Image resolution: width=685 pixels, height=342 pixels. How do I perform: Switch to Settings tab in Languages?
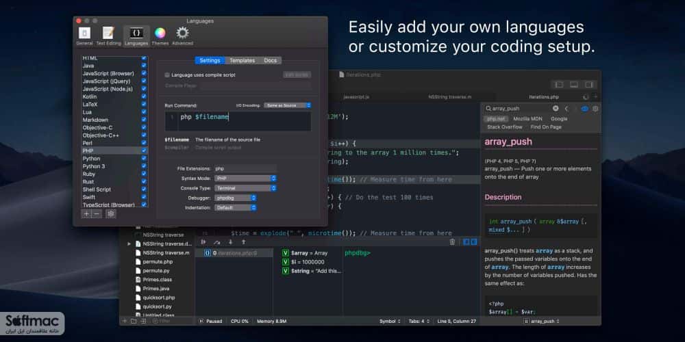coord(210,60)
